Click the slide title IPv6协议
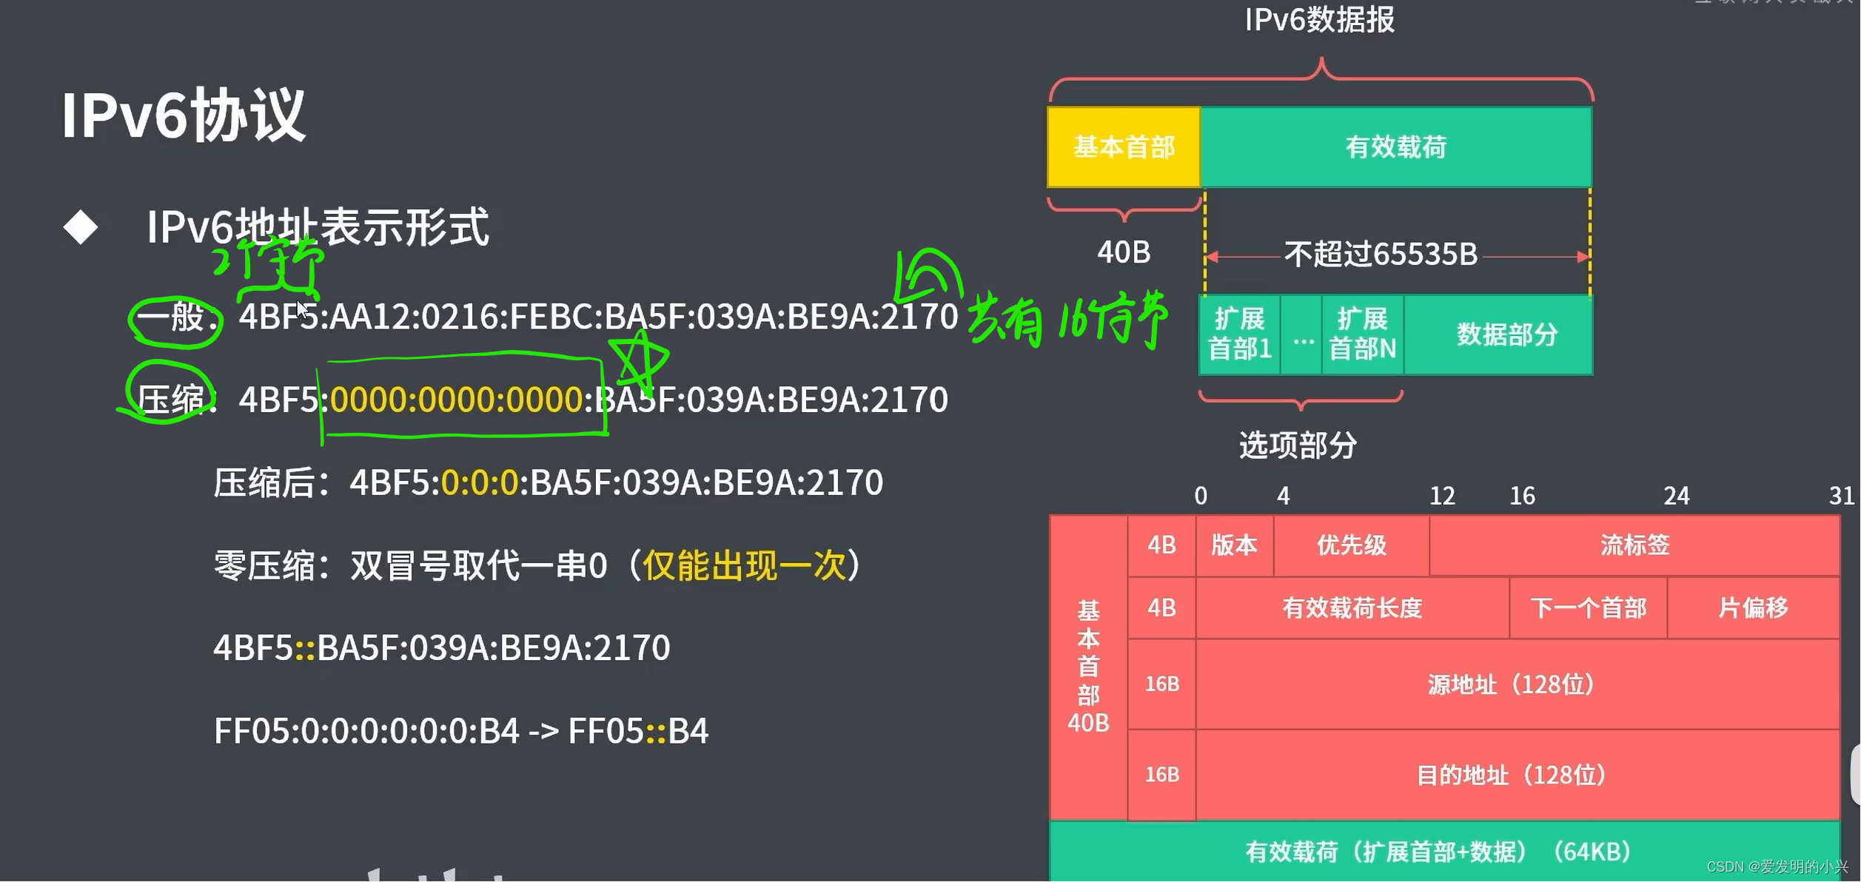Viewport: 1861px width, 882px height. point(183,115)
